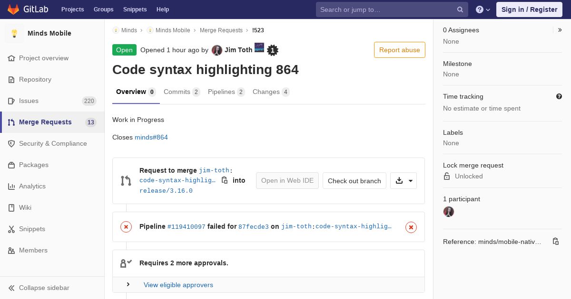
Task: Click the !523 breadcrumb
Action: [x=258, y=30]
